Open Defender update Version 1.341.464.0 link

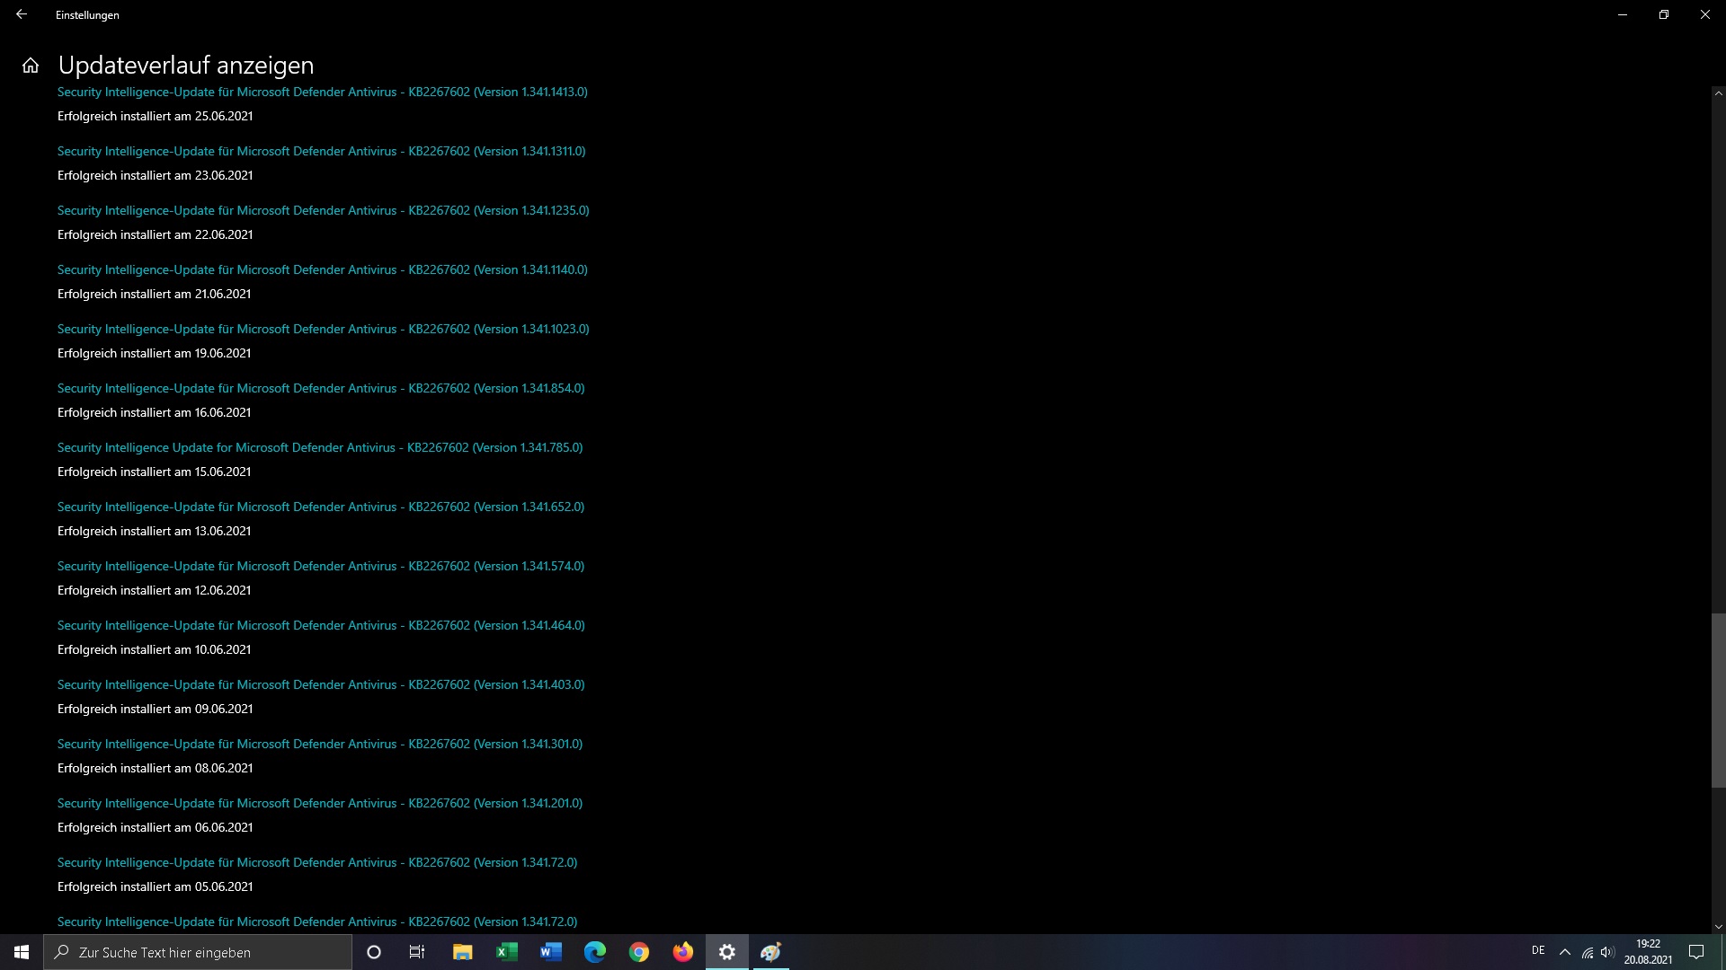pos(321,625)
